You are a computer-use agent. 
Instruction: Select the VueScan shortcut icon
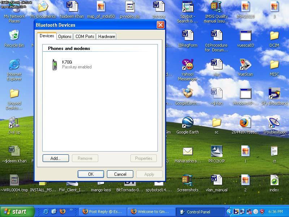coord(245,65)
